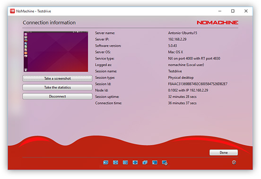Click the NoMachine app icon in title bar
The image size is (261, 179).
[x=12, y=11]
